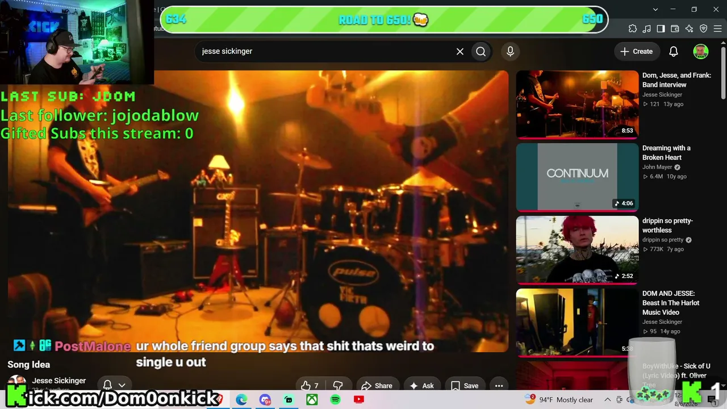Viewport: 727px width, 409px height.
Task: Open the subscription notification bell dropdown
Action: coord(114,385)
